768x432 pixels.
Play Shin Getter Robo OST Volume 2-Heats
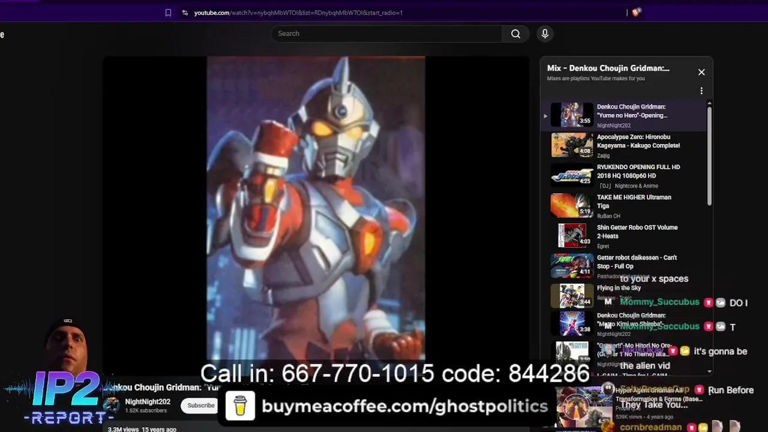click(637, 232)
